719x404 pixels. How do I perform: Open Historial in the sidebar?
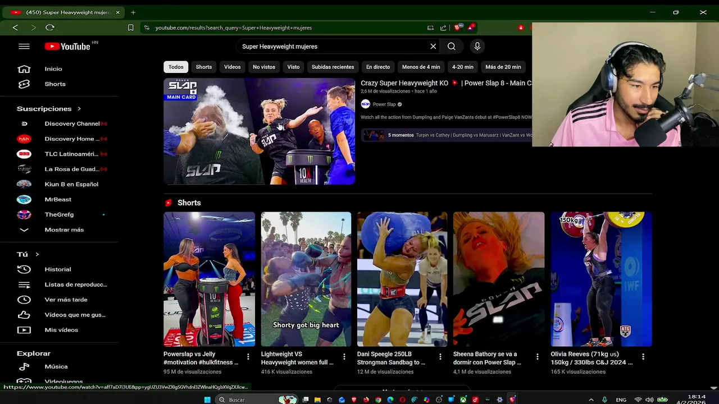coord(59,269)
